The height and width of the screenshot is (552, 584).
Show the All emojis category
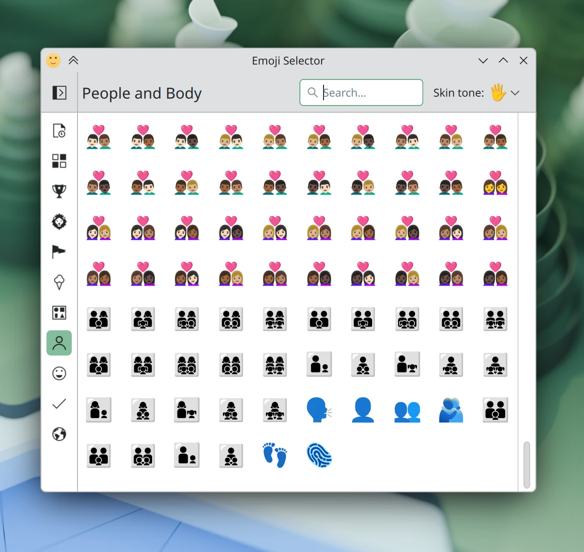[59, 161]
